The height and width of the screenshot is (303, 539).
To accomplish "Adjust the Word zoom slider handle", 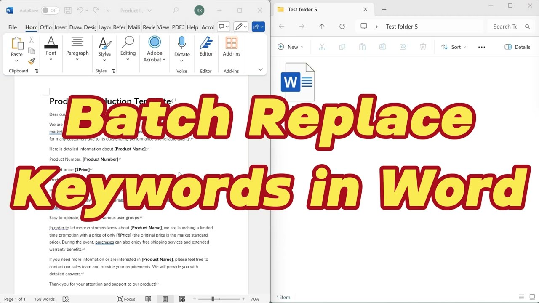I will (x=213, y=299).
